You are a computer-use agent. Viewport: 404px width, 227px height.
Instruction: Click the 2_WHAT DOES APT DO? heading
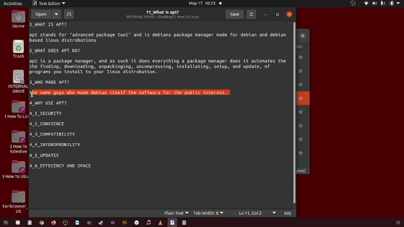click(x=55, y=50)
